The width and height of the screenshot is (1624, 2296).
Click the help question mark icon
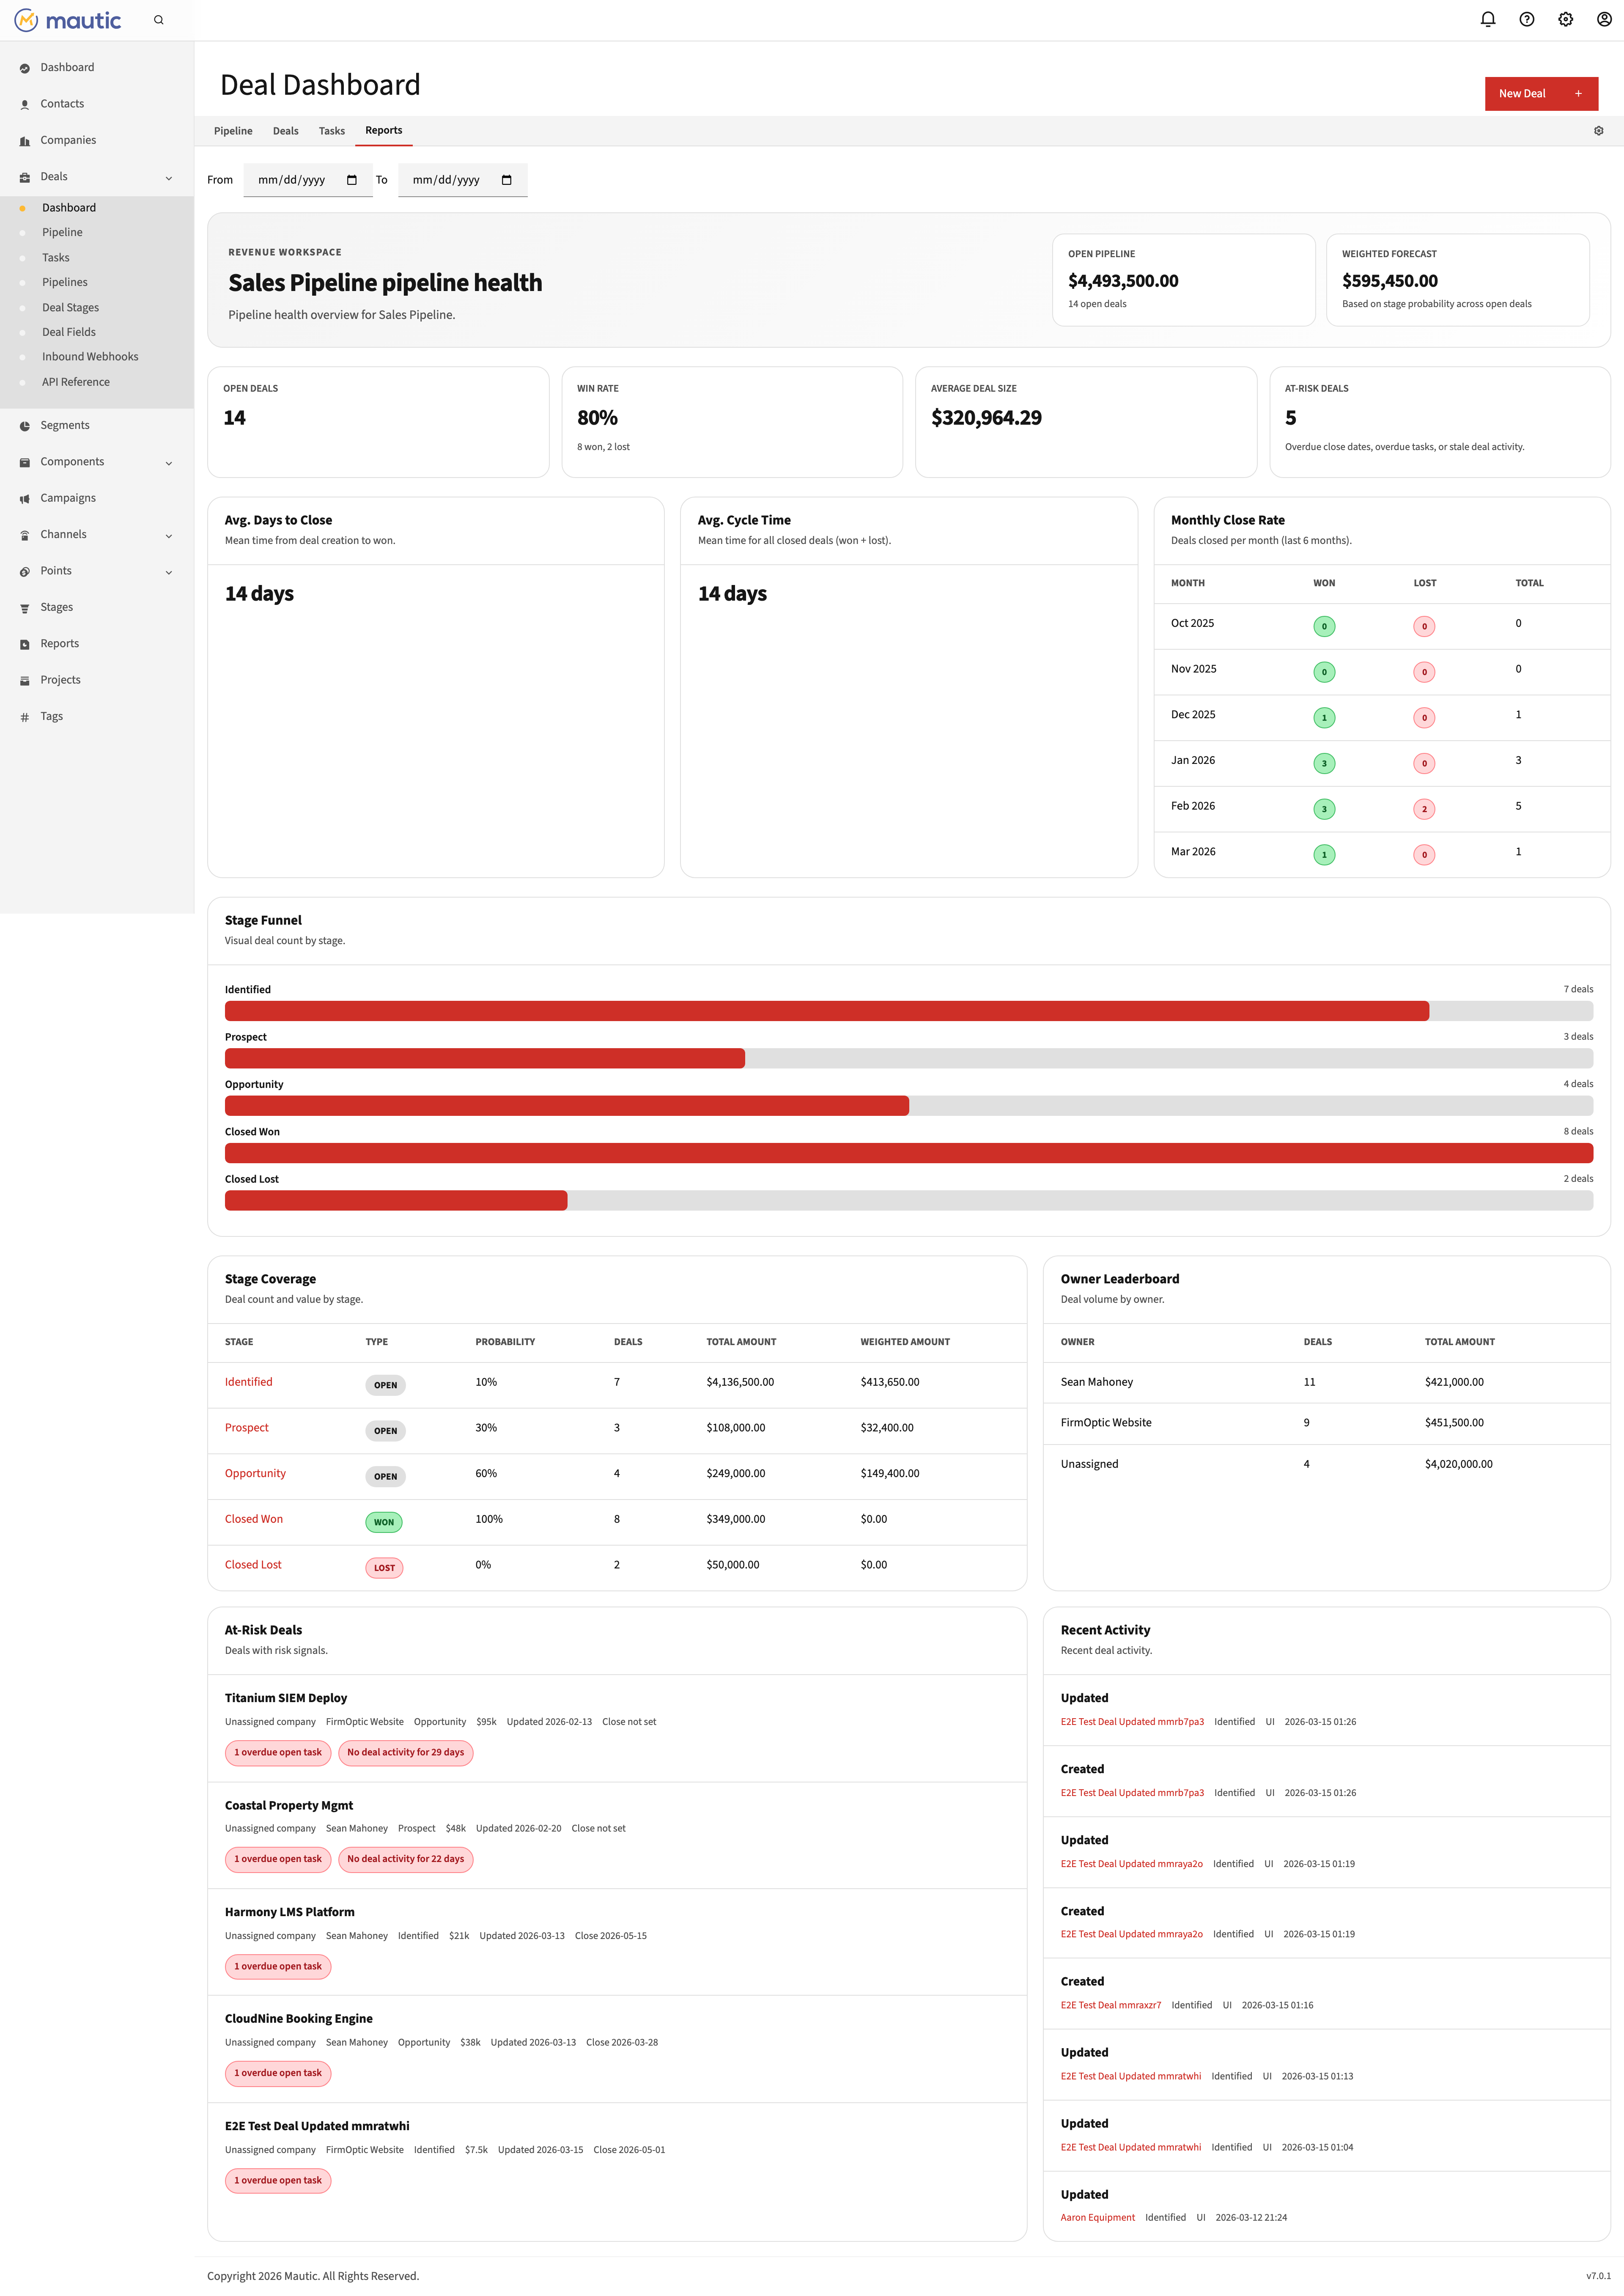pyautogui.click(x=1526, y=19)
